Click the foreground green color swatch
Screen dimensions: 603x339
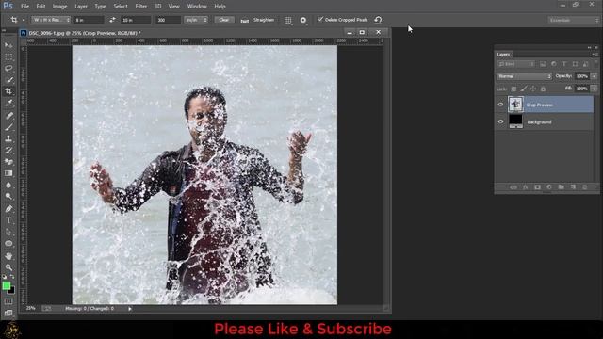pos(7,285)
